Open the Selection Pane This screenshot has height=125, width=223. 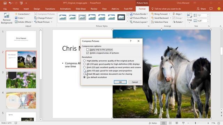160,22
